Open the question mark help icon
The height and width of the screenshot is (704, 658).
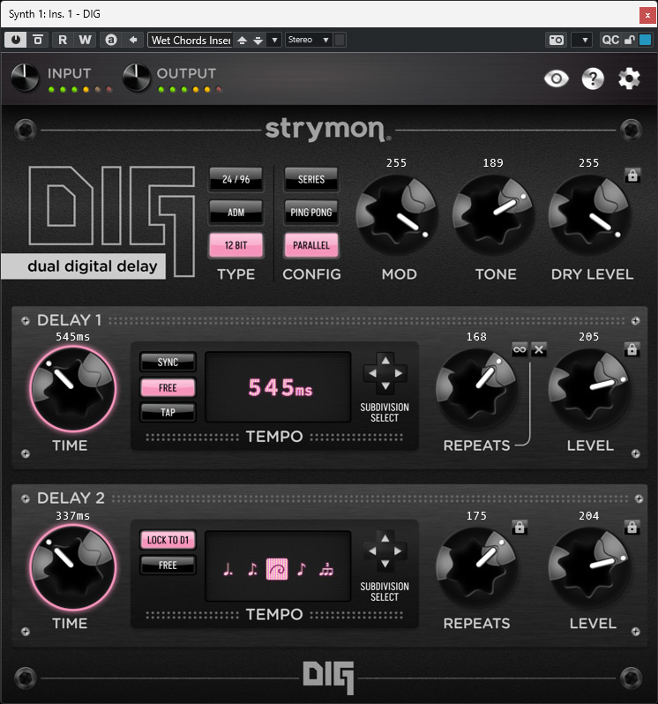(x=593, y=79)
